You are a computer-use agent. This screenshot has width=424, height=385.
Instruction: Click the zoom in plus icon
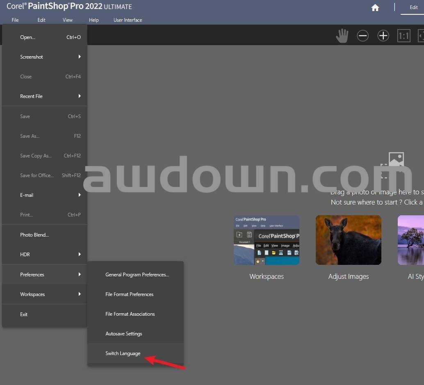tap(383, 36)
